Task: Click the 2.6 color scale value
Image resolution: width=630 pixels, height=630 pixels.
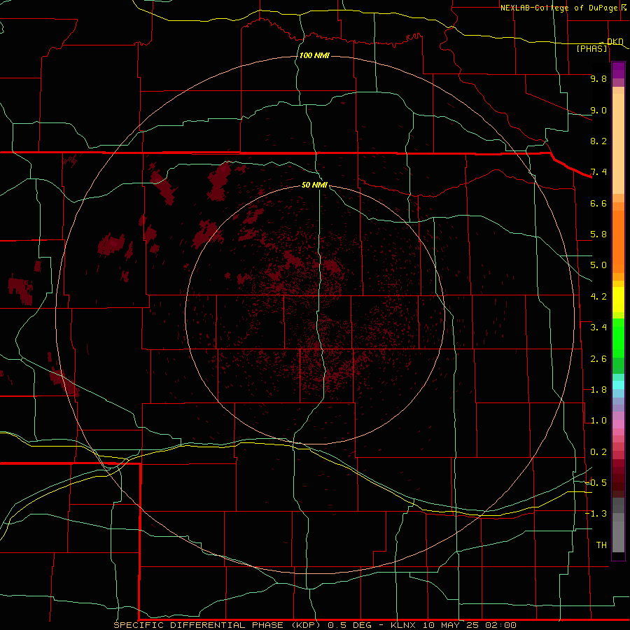Action: tap(598, 359)
